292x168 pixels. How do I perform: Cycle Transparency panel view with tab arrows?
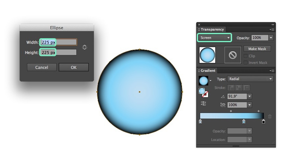point(199,29)
